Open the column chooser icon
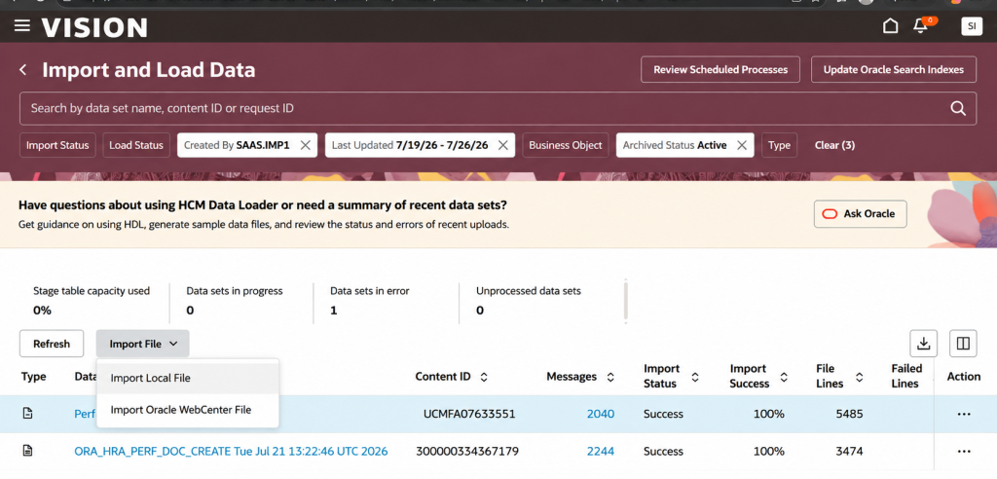The image size is (997, 479). coord(963,344)
